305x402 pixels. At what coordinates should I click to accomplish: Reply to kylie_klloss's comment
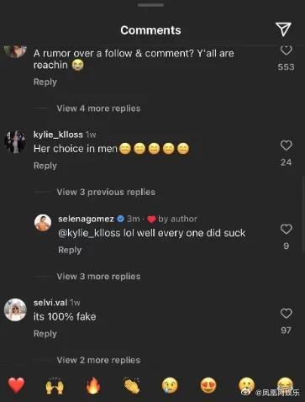(x=45, y=166)
